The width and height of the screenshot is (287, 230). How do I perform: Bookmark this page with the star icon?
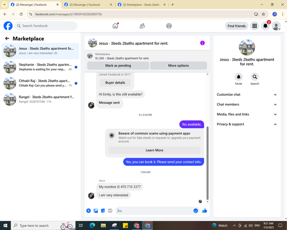click(263, 14)
